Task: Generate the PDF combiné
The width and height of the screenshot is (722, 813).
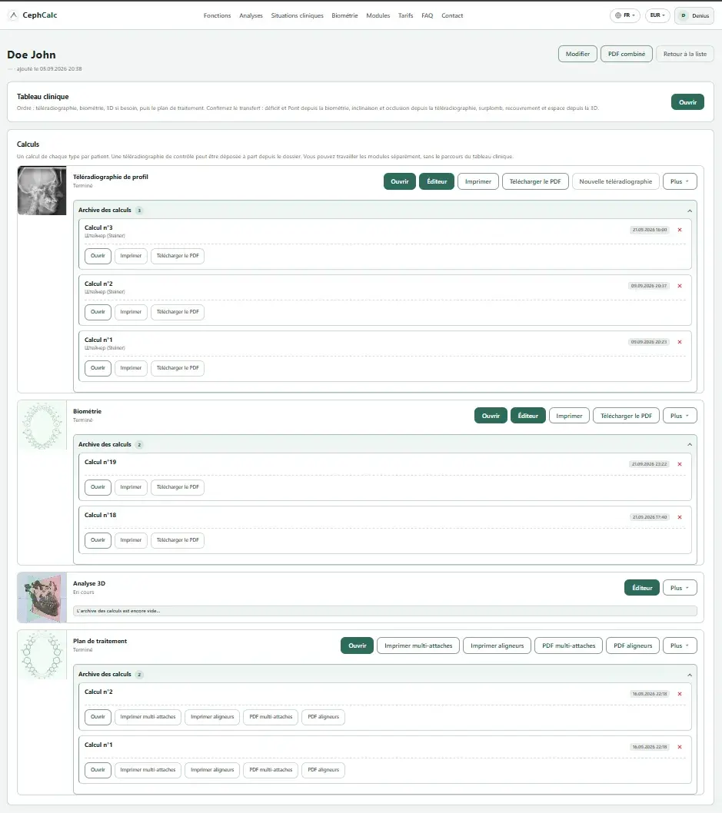Action: coord(627,54)
